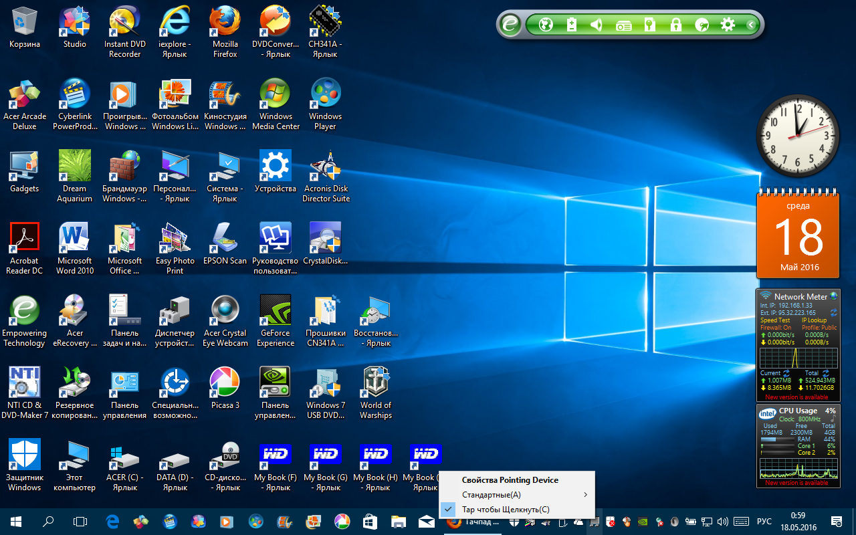The width and height of the screenshot is (856, 535).
Task: Select the DVDConverter shortcut icon
Action: pyautogui.click(x=276, y=32)
